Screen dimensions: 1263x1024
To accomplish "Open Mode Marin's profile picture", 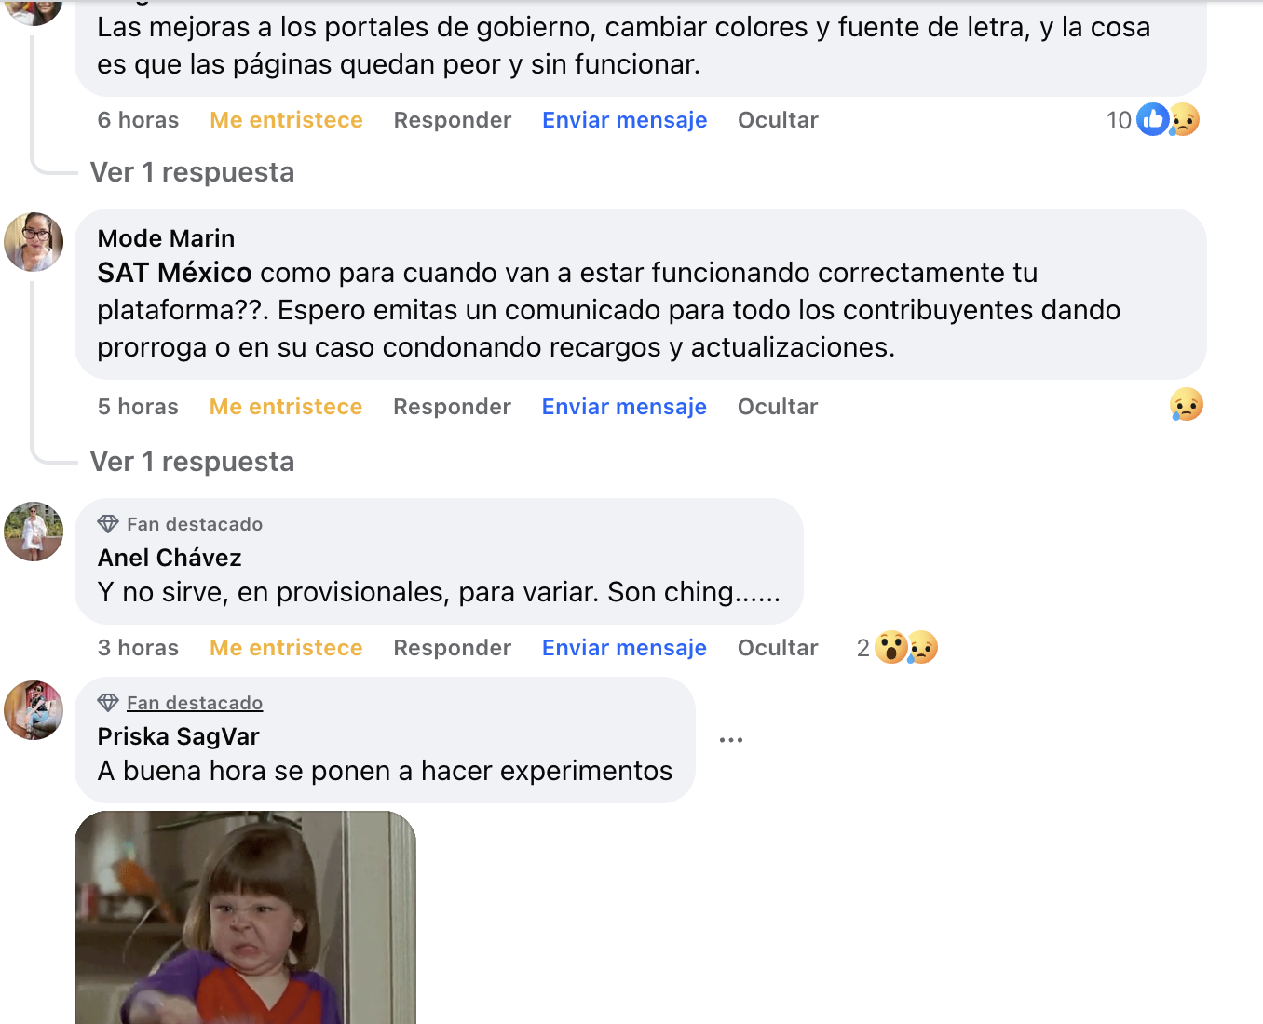I will tap(34, 242).
